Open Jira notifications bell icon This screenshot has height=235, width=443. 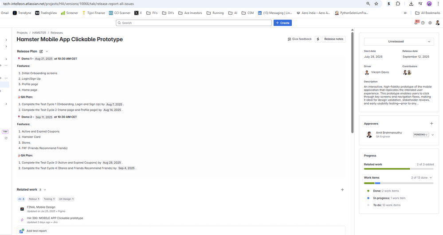pyautogui.click(x=416, y=23)
